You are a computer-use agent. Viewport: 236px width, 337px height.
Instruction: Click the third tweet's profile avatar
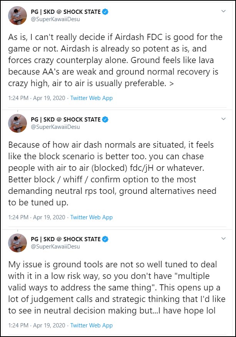coord(17,243)
